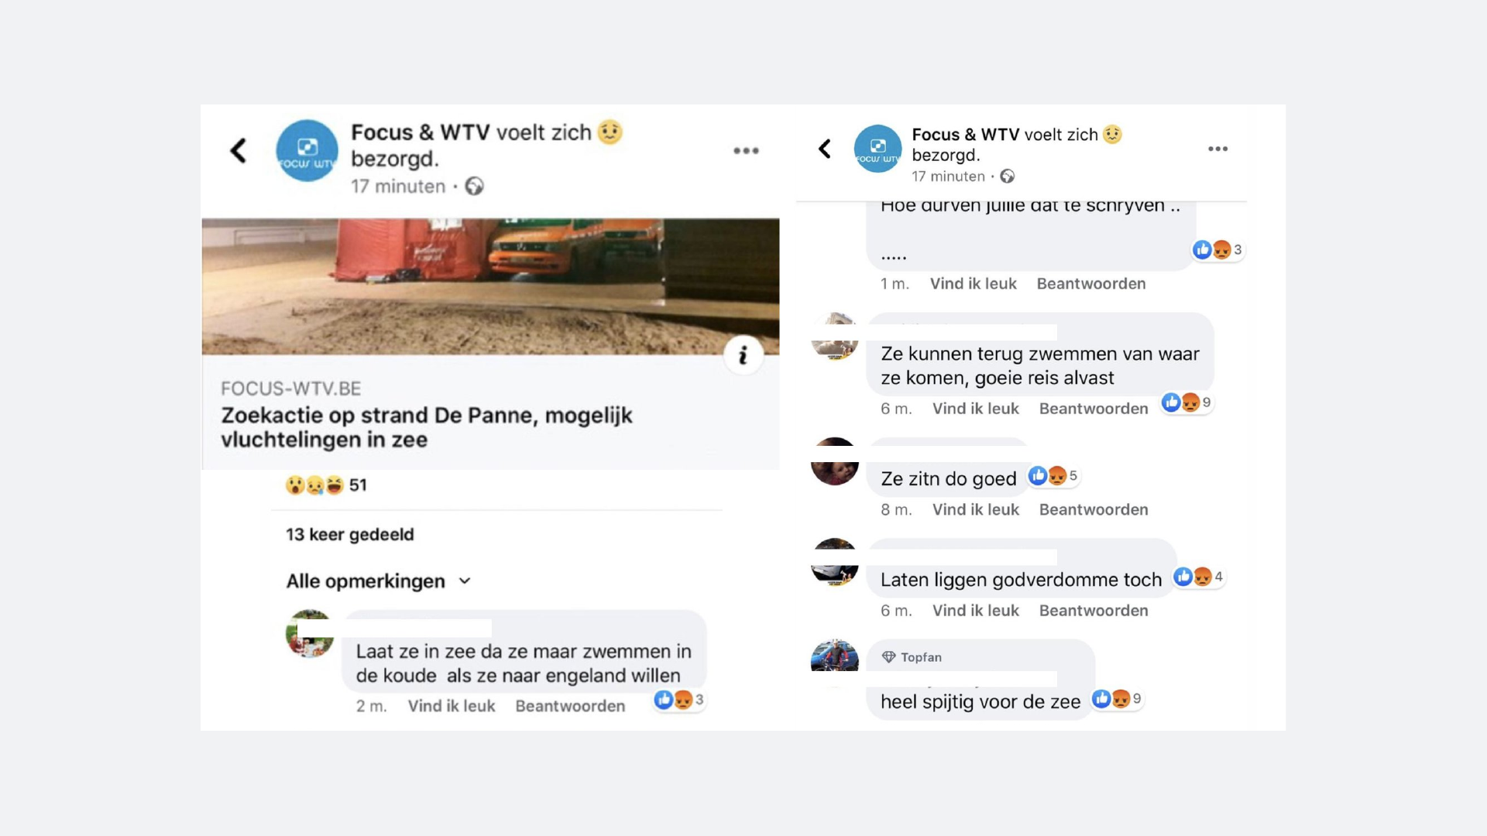The height and width of the screenshot is (836, 1487).
Task: View reactions on 'Ze kunnen terug zwemmen' comment
Action: 1186,403
